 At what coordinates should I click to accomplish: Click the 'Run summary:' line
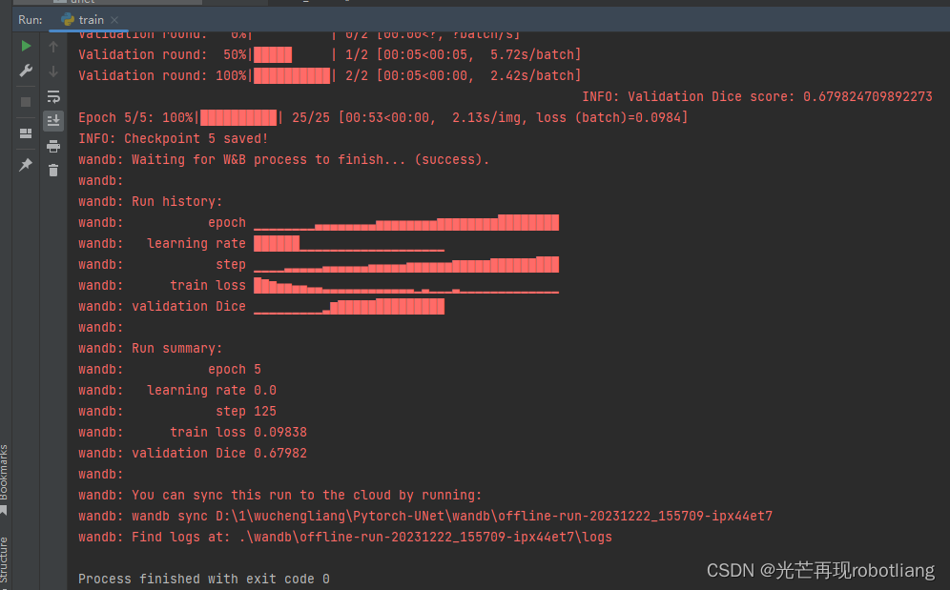tap(151, 349)
